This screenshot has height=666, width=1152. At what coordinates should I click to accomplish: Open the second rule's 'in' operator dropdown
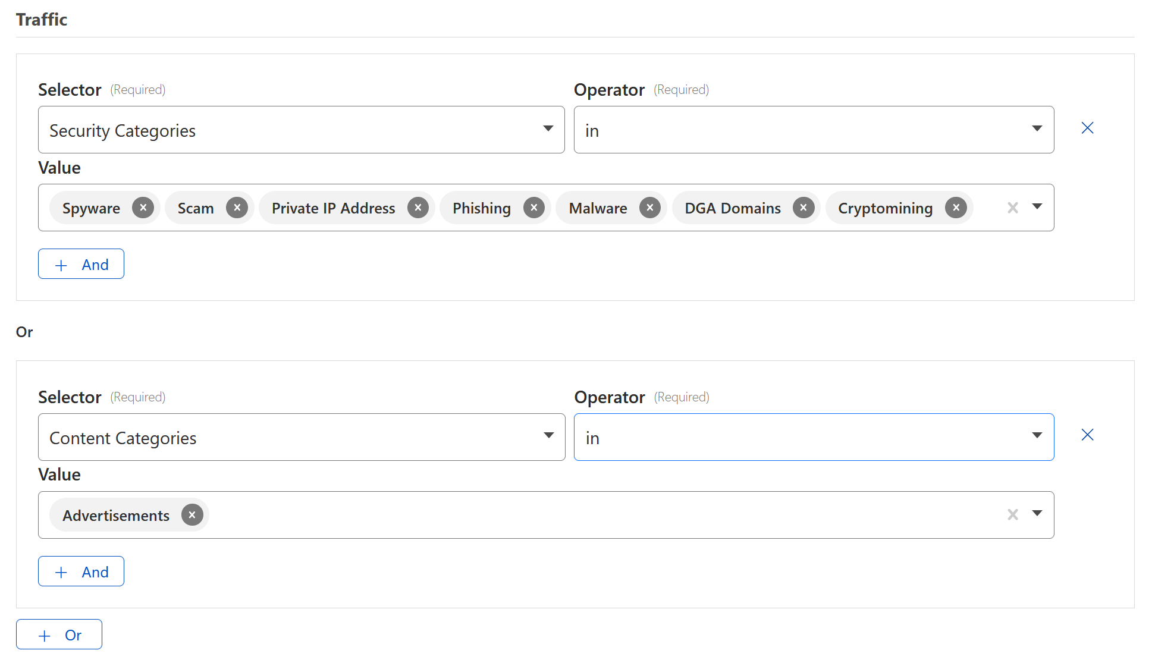click(x=813, y=437)
